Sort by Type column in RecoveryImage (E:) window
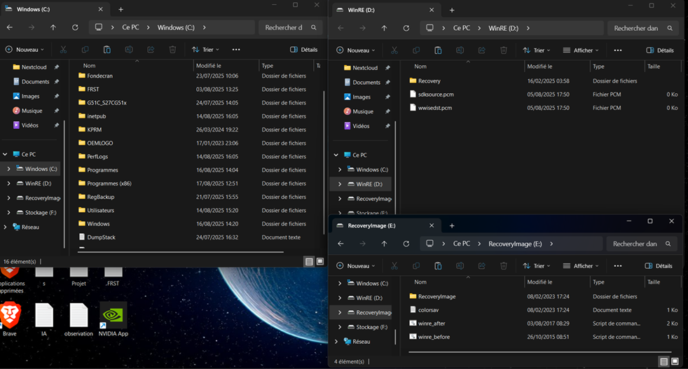The image size is (688, 369). 617,282
